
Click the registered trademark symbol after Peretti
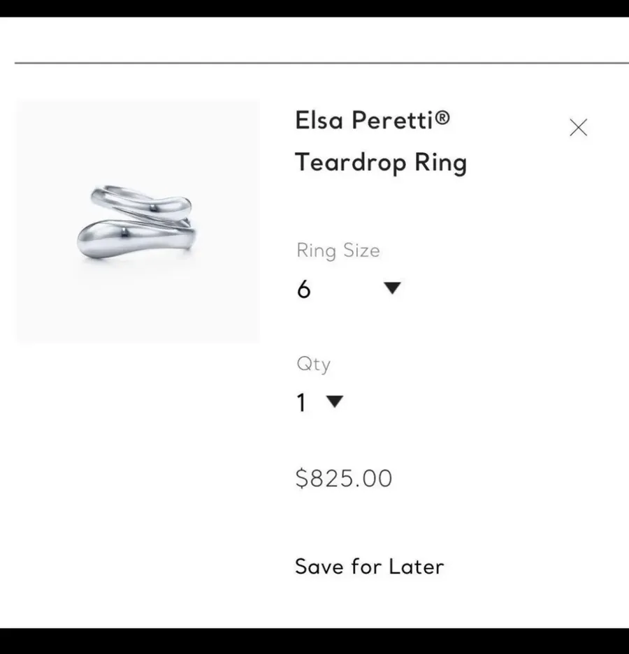tap(442, 117)
